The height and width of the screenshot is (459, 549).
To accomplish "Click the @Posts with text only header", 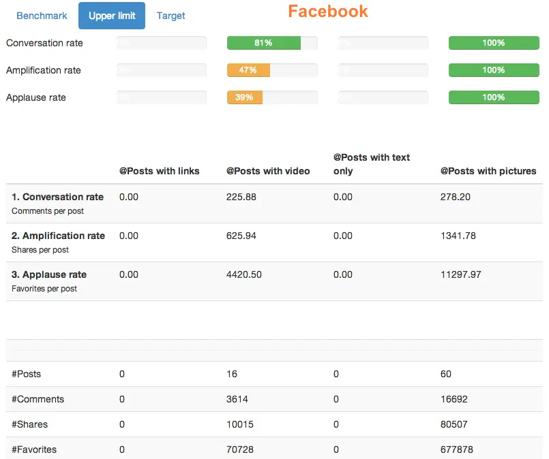I will pos(372,164).
